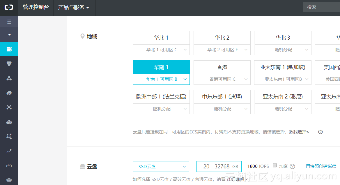
Task: Click the help icon next to 加密
Action: (292, 166)
